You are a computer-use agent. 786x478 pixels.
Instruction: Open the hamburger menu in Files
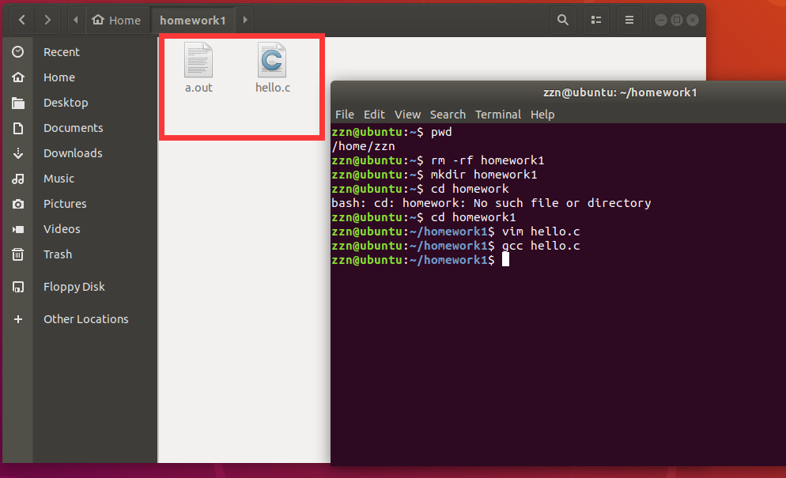coord(629,20)
